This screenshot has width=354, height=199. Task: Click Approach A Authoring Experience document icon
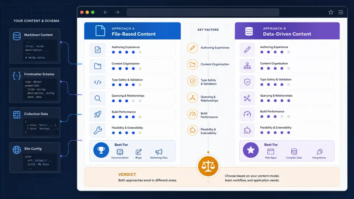click(98, 50)
